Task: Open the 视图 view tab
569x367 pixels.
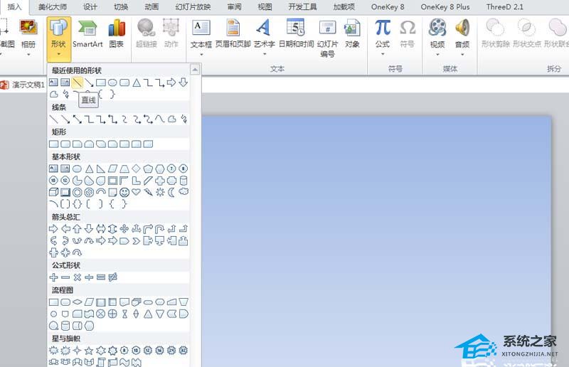Action: pyautogui.click(x=265, y=7)
